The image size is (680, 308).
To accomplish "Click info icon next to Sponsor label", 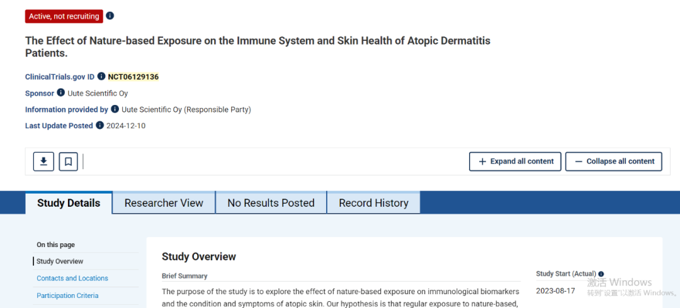I will (x=61, y=93).
